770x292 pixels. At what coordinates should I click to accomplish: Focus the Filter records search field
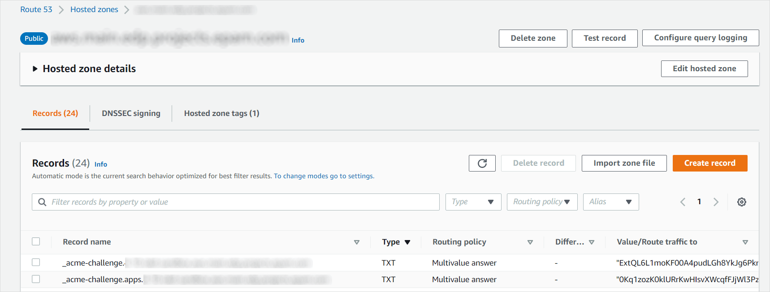point(236,202)
